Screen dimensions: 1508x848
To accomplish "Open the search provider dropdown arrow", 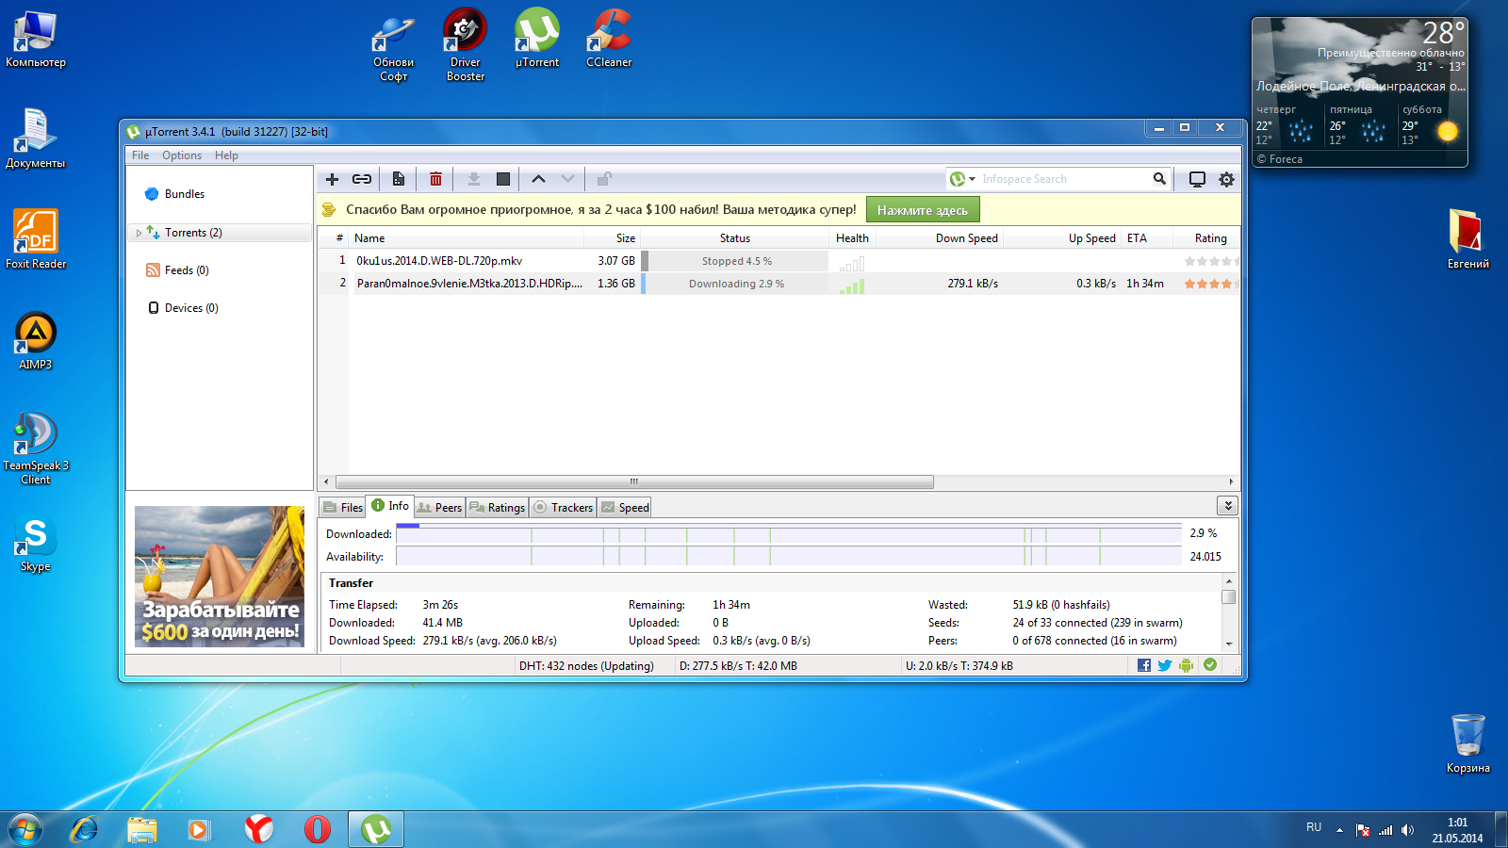I will (x=973, y=179).
